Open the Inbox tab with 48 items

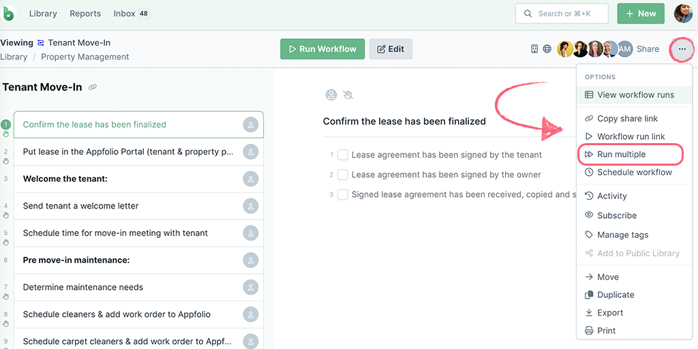tap(131, 14)
